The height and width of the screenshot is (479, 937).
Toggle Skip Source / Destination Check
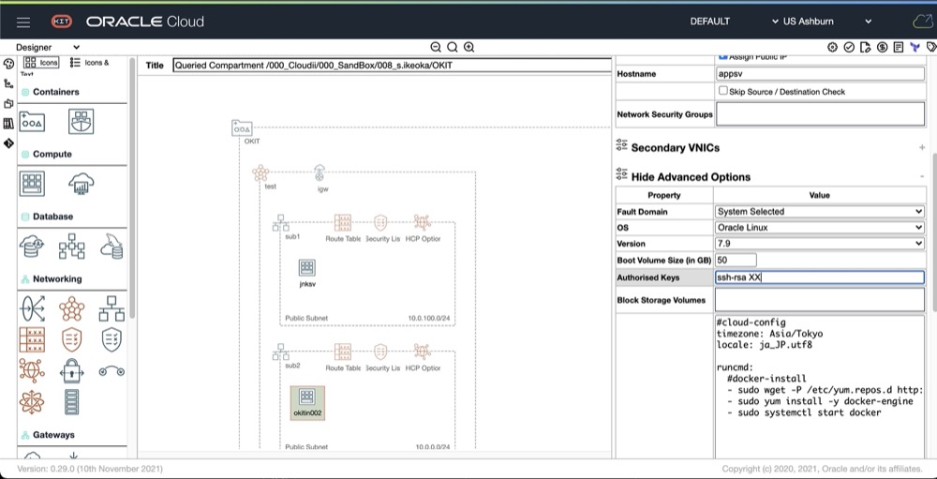723,91
